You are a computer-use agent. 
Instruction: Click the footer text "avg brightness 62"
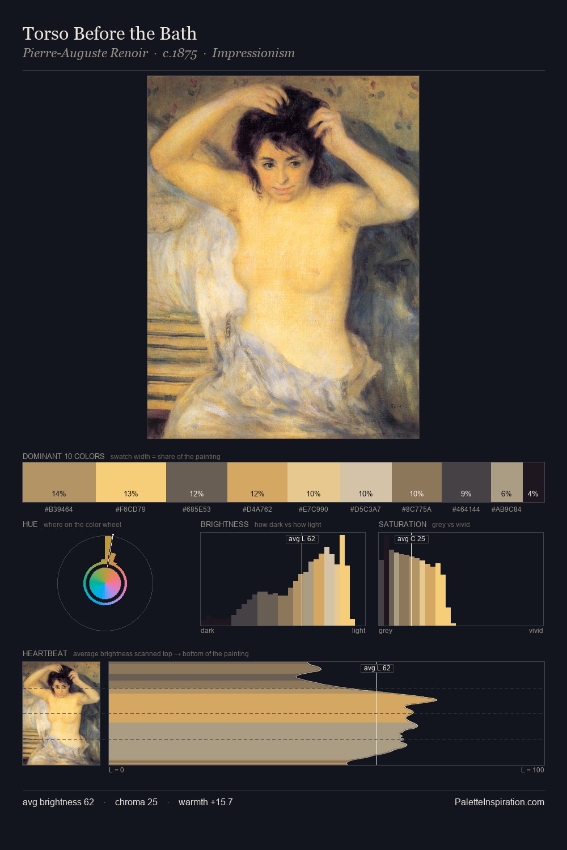(x=58, y=802)
